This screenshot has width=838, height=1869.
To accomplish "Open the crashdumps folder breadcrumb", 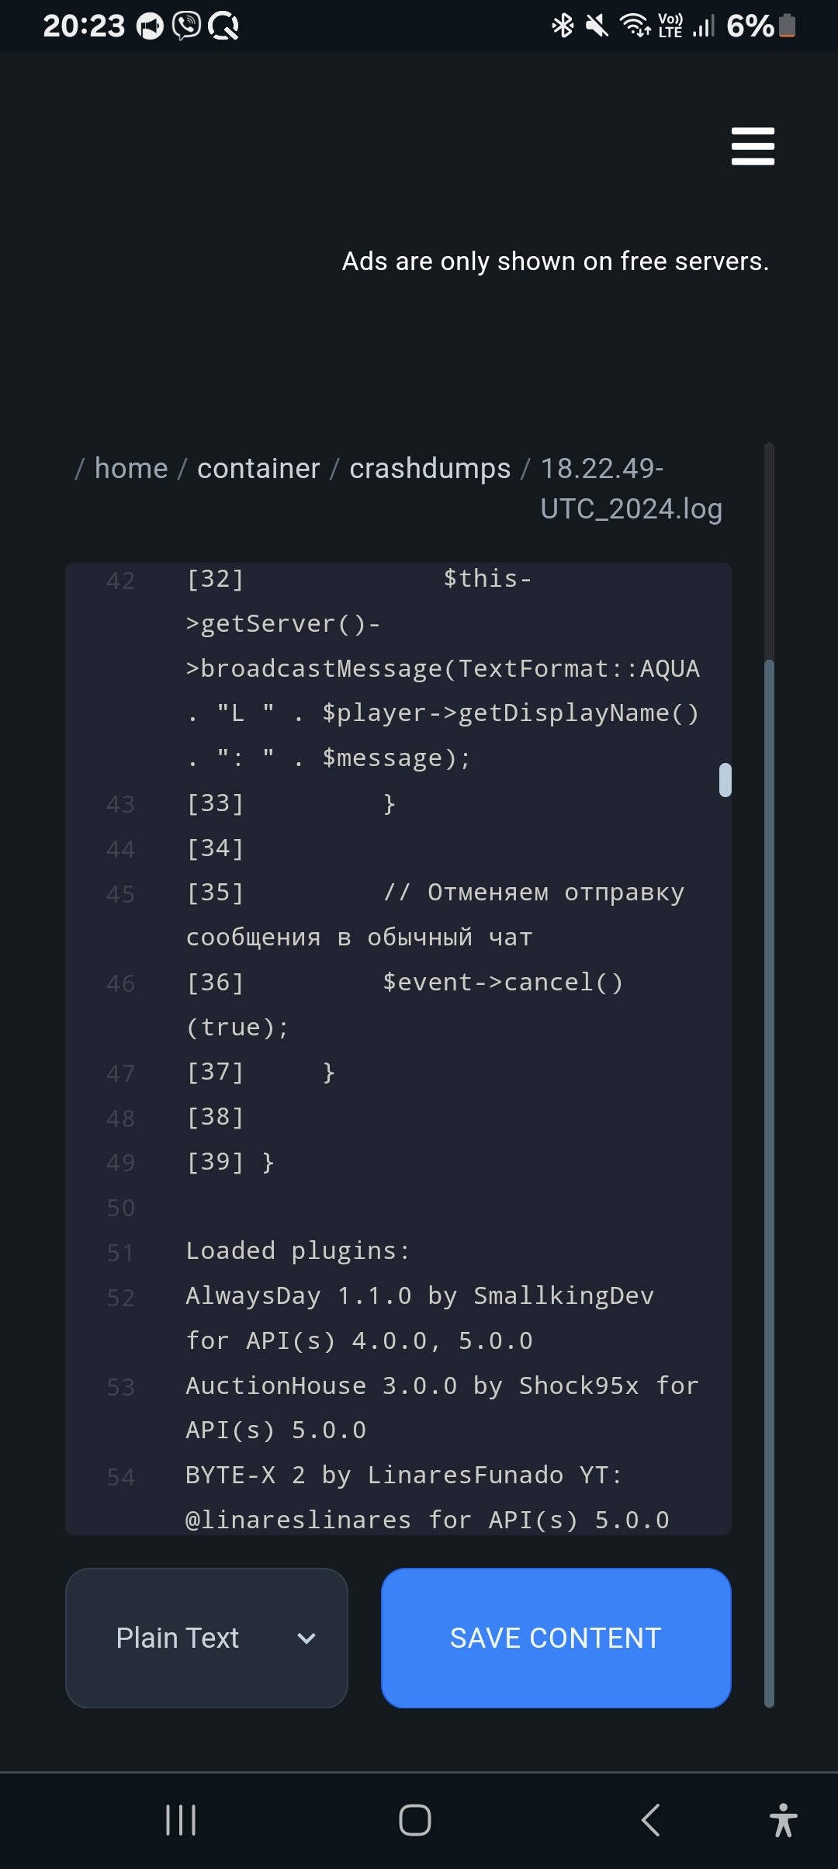I will [430, 469].
